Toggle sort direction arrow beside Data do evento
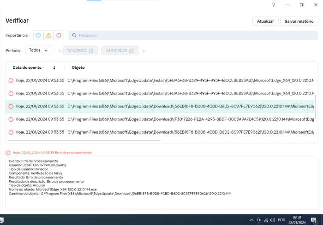This screenshot has width=323, height=225. click(x=54, y=67)
